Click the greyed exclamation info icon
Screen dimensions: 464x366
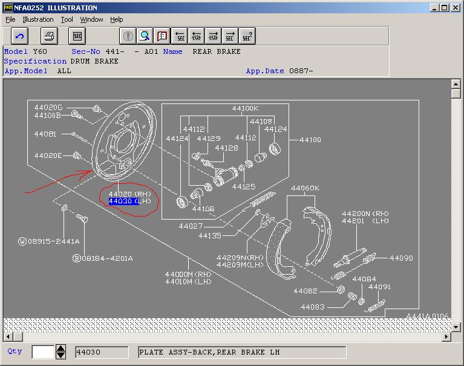(128, 36)
